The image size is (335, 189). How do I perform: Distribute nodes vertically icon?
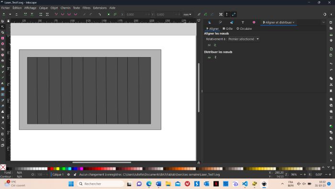215,57
